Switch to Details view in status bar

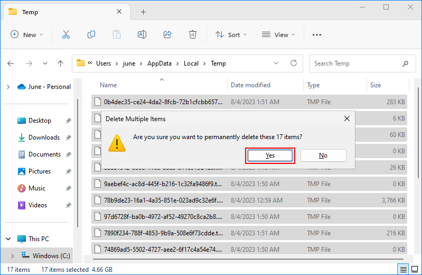pos(403,269)
